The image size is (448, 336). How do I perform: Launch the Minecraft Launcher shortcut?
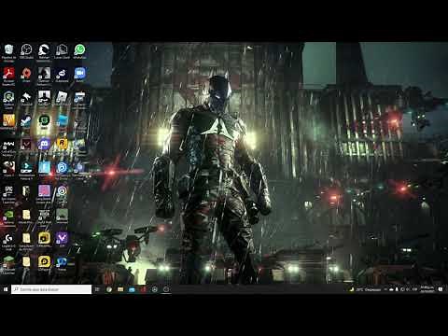pos(8,265)
